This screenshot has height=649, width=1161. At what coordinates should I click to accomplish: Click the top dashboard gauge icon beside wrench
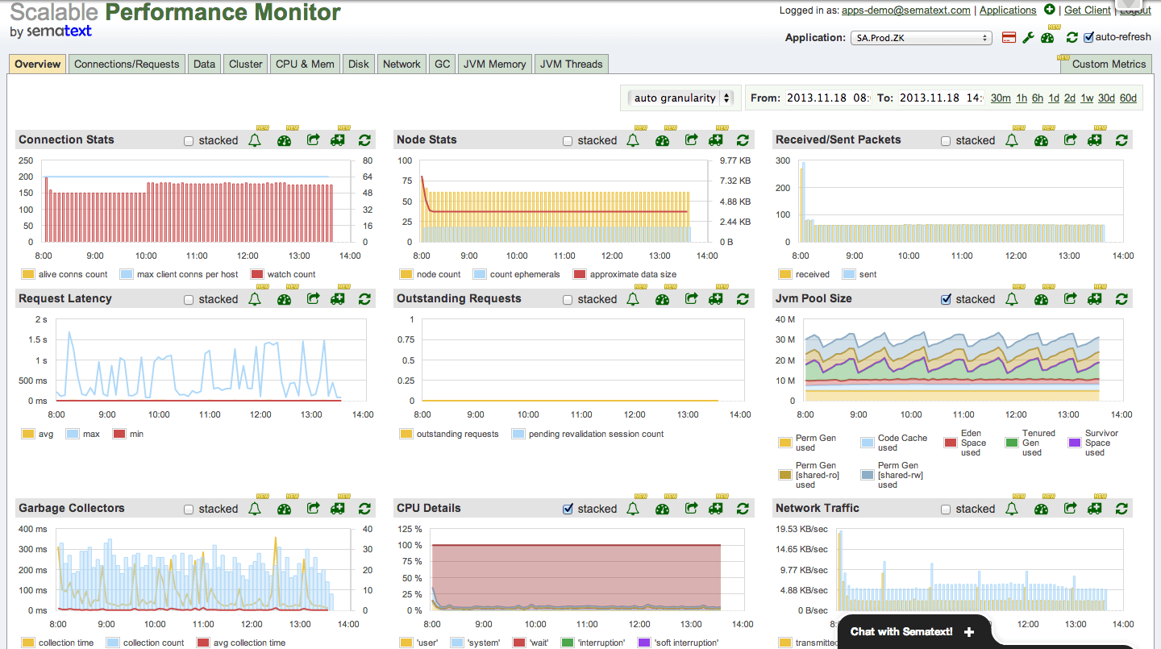pos(1047,38)
